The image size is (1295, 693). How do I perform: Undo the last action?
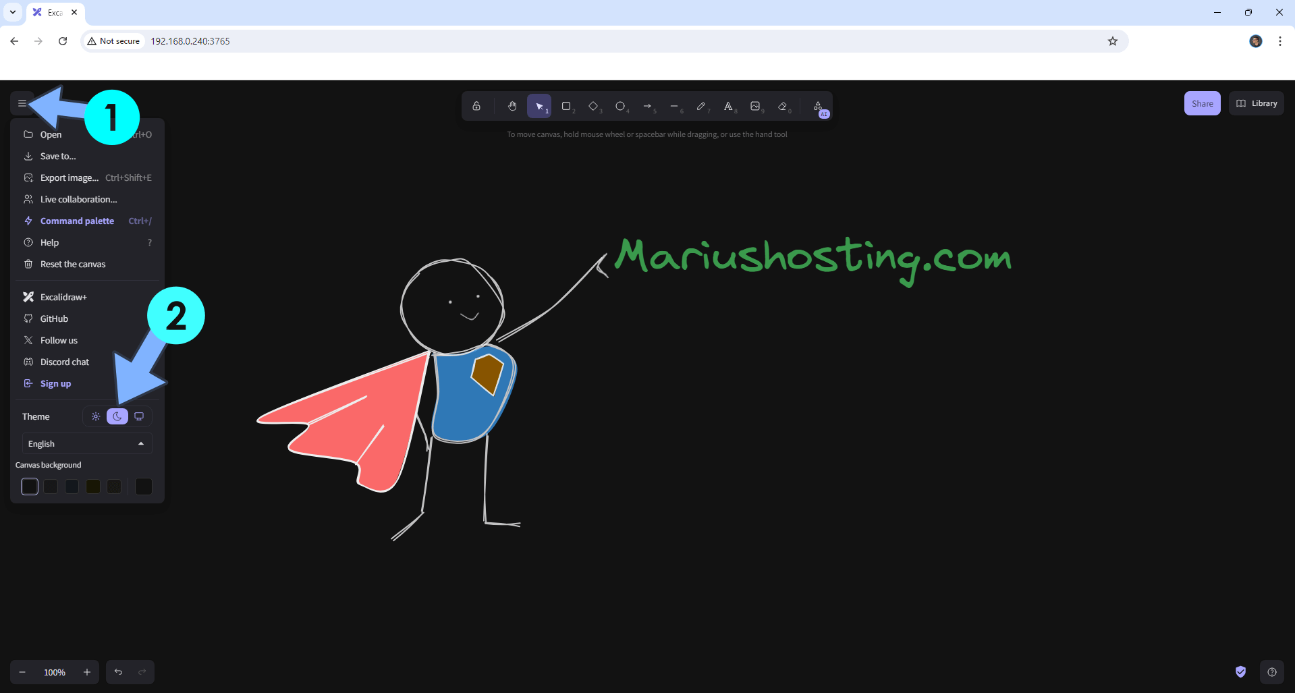pos(118,672)
